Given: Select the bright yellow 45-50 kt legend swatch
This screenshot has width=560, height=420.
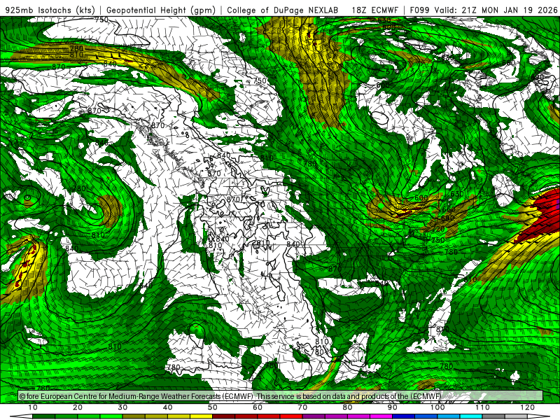Looking at the screenshot, I should pyautogui.click(x=201, y=416).
